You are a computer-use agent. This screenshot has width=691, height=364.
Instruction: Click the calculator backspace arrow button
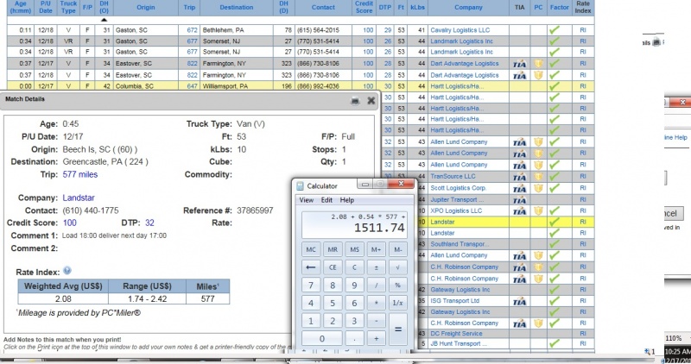[311, 267]
